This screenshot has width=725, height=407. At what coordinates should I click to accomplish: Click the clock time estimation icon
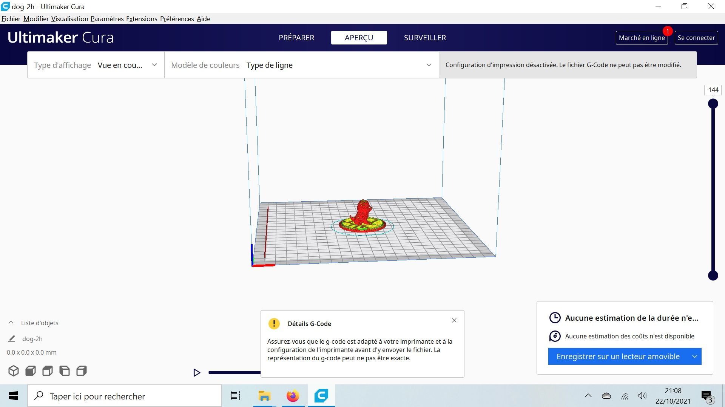pyautogui.click(x=555, y=318)
